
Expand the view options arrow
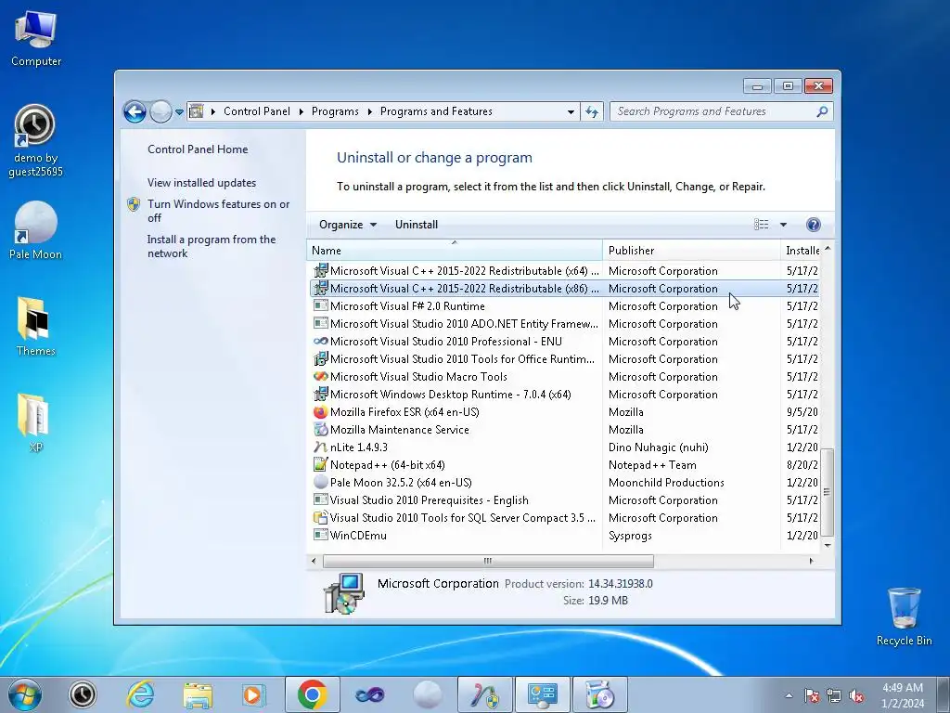pyautogui.click(x=783, y=225)
